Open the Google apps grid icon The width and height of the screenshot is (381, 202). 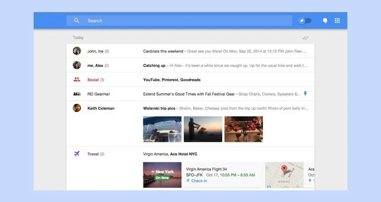click(x=337, y=21)
